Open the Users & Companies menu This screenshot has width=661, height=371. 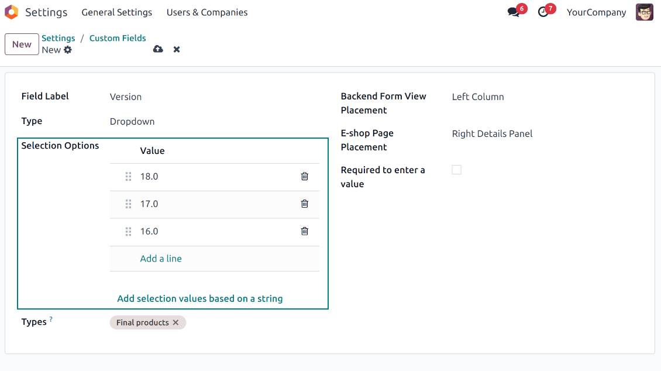tap(206, 12)
